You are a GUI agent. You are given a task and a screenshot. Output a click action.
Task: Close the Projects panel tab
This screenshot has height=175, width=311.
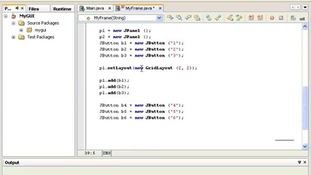[x=22, y=8]
